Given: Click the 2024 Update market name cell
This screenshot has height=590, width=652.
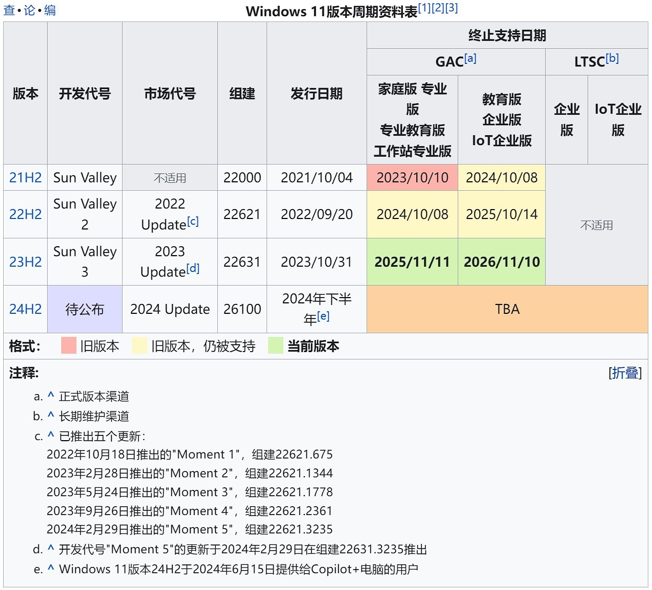Looking at the screenshot, I should click(170, 309).
